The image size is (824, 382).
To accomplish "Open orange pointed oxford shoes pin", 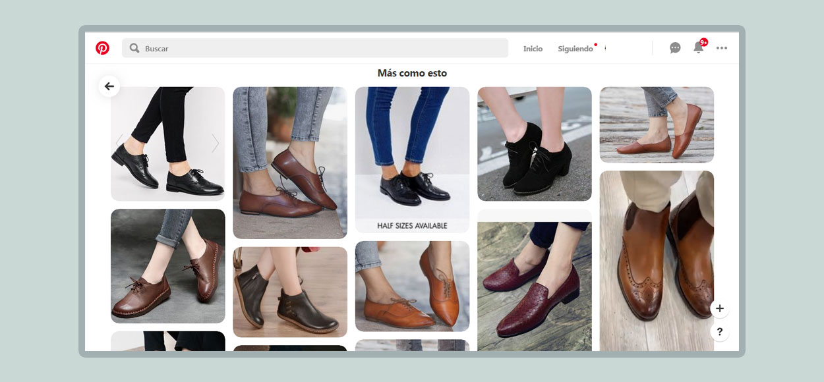I will [x=413, y=286].
